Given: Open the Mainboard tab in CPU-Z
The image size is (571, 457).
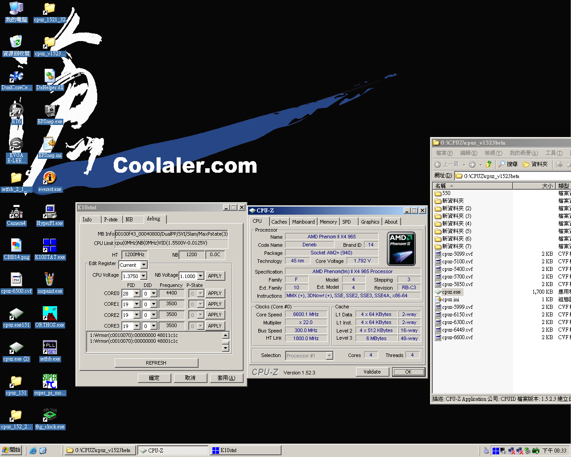Looking at the screenshot, I should [303, 222].
